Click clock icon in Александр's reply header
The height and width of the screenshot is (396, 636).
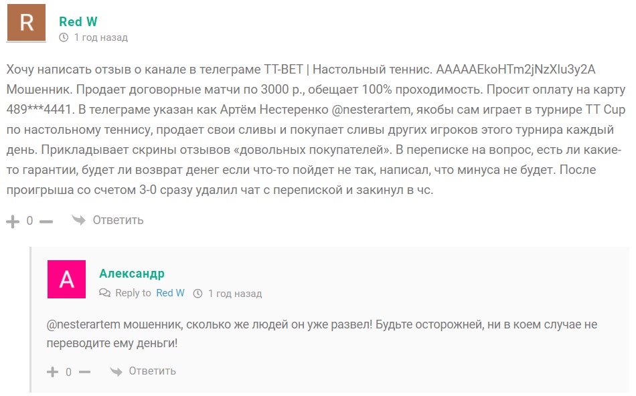pos(197,294)
